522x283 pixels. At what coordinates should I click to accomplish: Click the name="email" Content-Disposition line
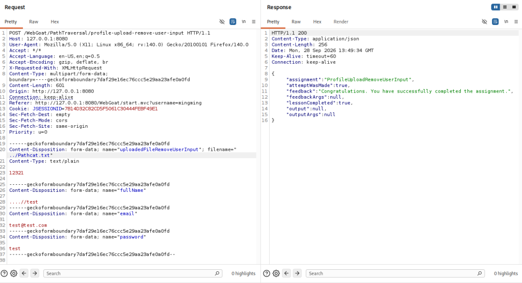coord(73,213)
